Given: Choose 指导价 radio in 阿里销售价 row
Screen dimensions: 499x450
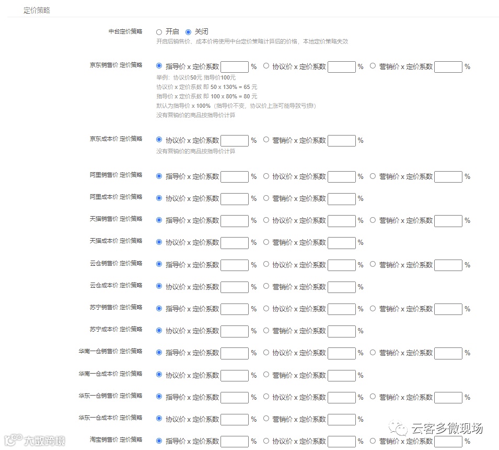Looking at the screenshot, I should (x=159, y=176).
